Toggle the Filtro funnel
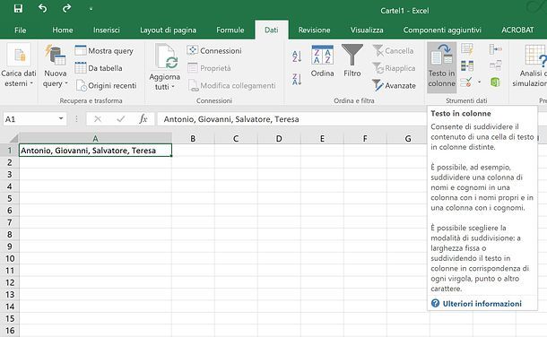Screen dimensions: 547x337 [352, 61]
